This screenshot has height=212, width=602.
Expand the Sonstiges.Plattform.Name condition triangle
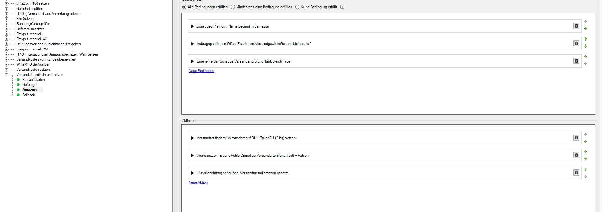(x=192, y=26)
